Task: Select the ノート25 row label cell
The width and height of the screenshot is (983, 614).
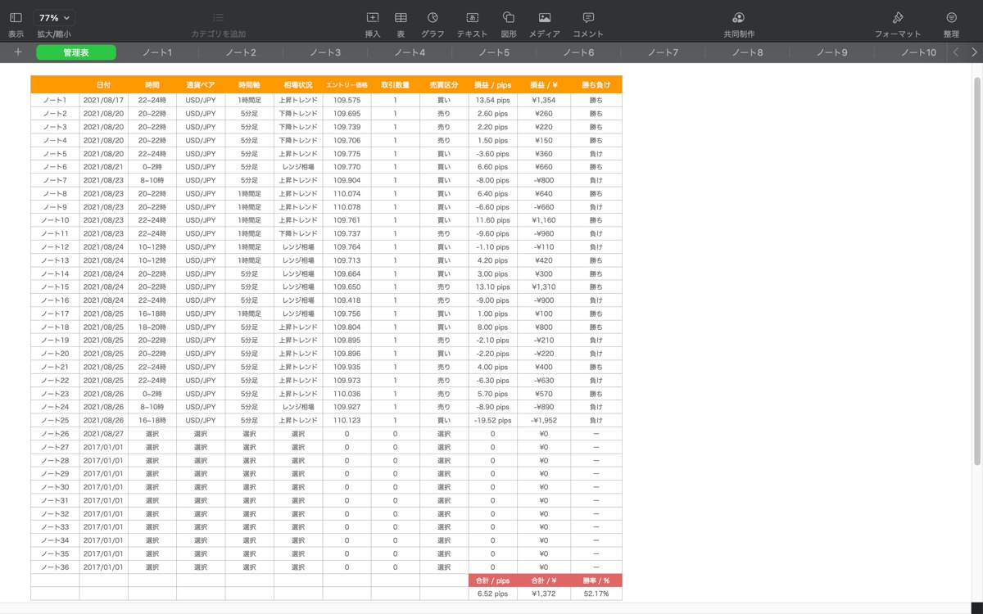Action: coord(55,420)
